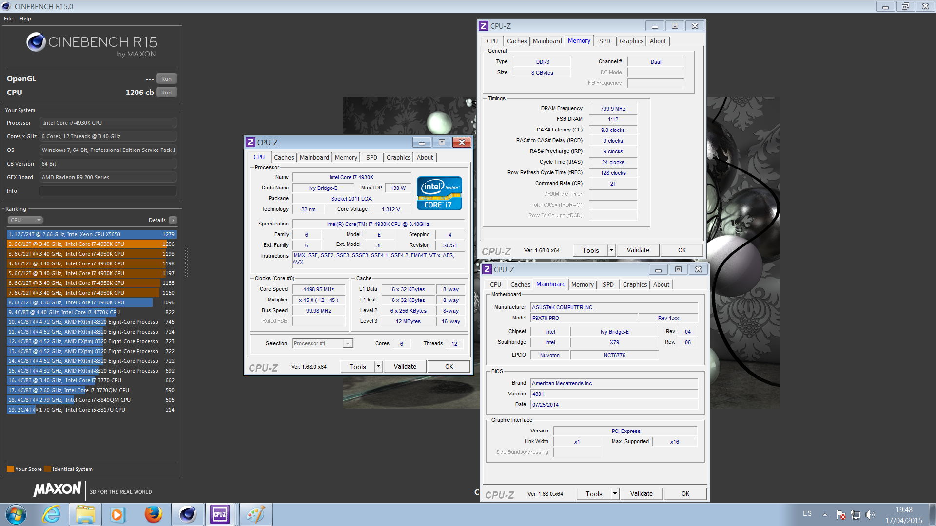Select ranking row 2 with score 1206
This screenshot has width=936, height=526.
click(91, 244)
